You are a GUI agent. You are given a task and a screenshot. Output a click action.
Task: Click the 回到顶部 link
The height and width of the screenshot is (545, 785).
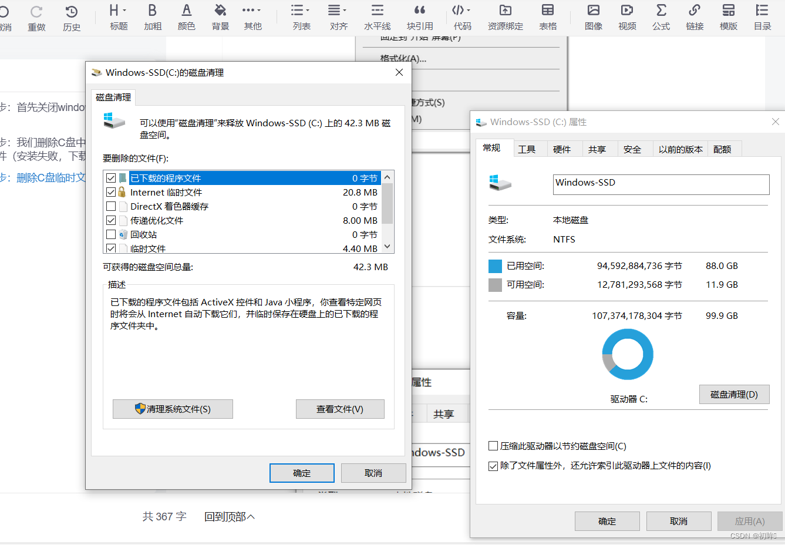tap(230, 516)
